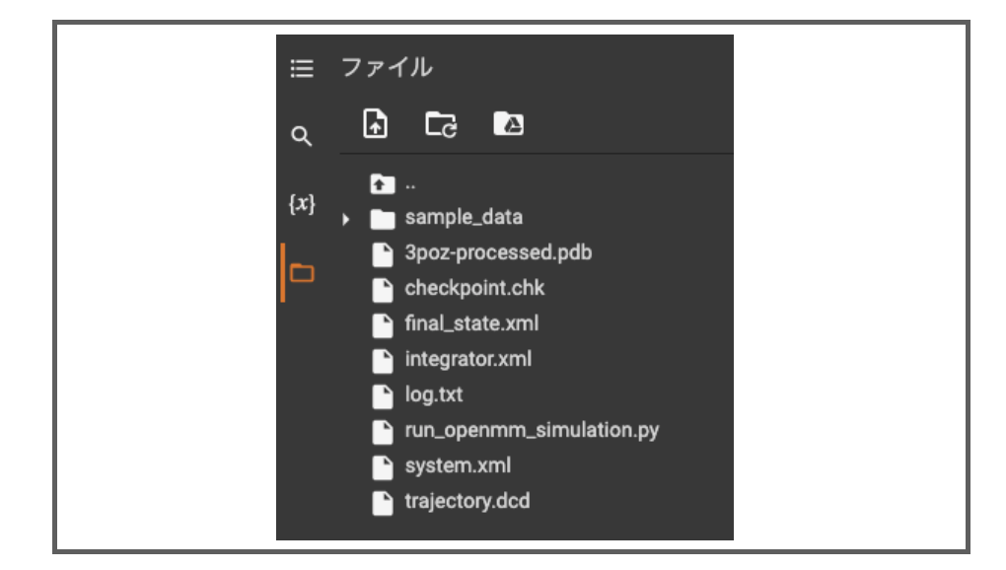Select trajectory.dcd file
1006x570 pixels.
(x=467, y=501)
